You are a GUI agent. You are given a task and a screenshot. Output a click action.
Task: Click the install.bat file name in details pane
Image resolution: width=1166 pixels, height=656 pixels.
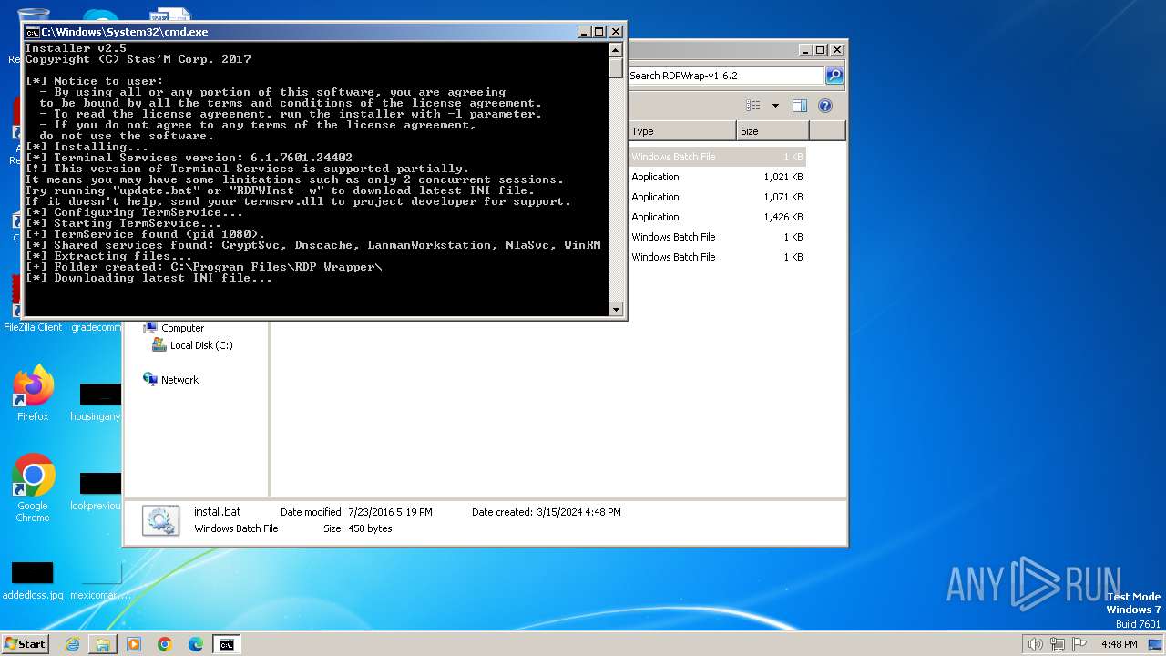click(x=218, y=512)
